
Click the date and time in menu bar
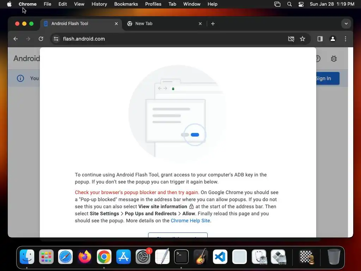coord(332,4)
